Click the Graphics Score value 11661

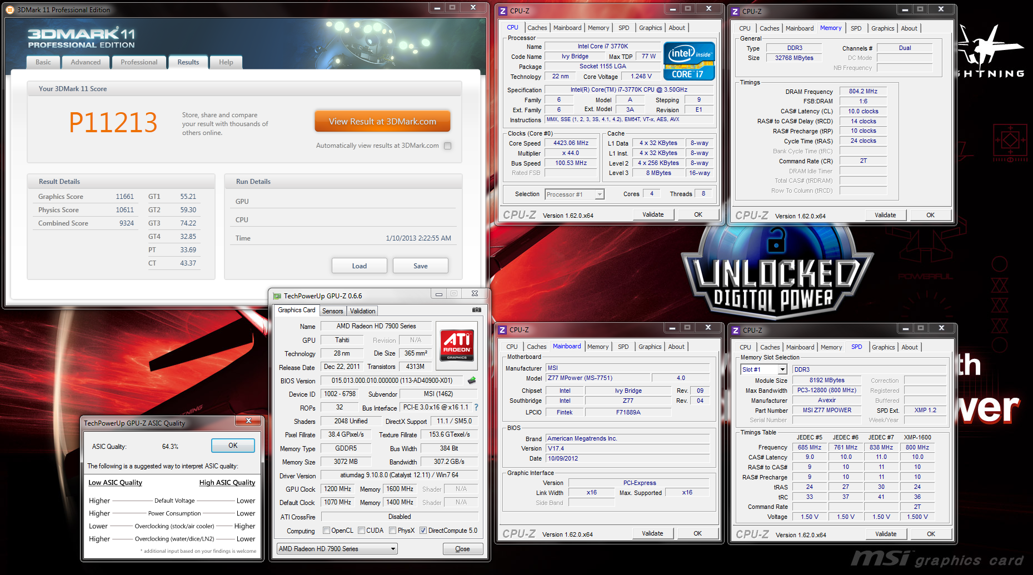(x=124, y=197)
